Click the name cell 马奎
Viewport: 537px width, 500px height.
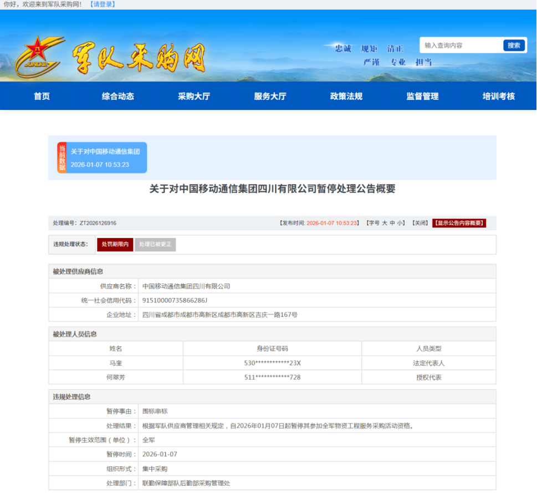116,363
